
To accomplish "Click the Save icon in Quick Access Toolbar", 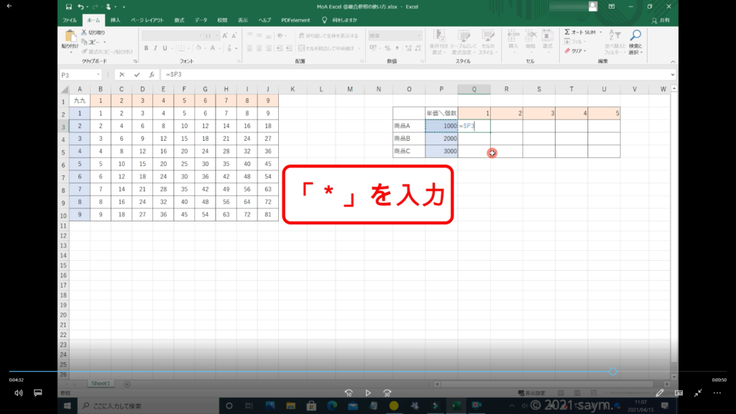I will coord(69,6).
